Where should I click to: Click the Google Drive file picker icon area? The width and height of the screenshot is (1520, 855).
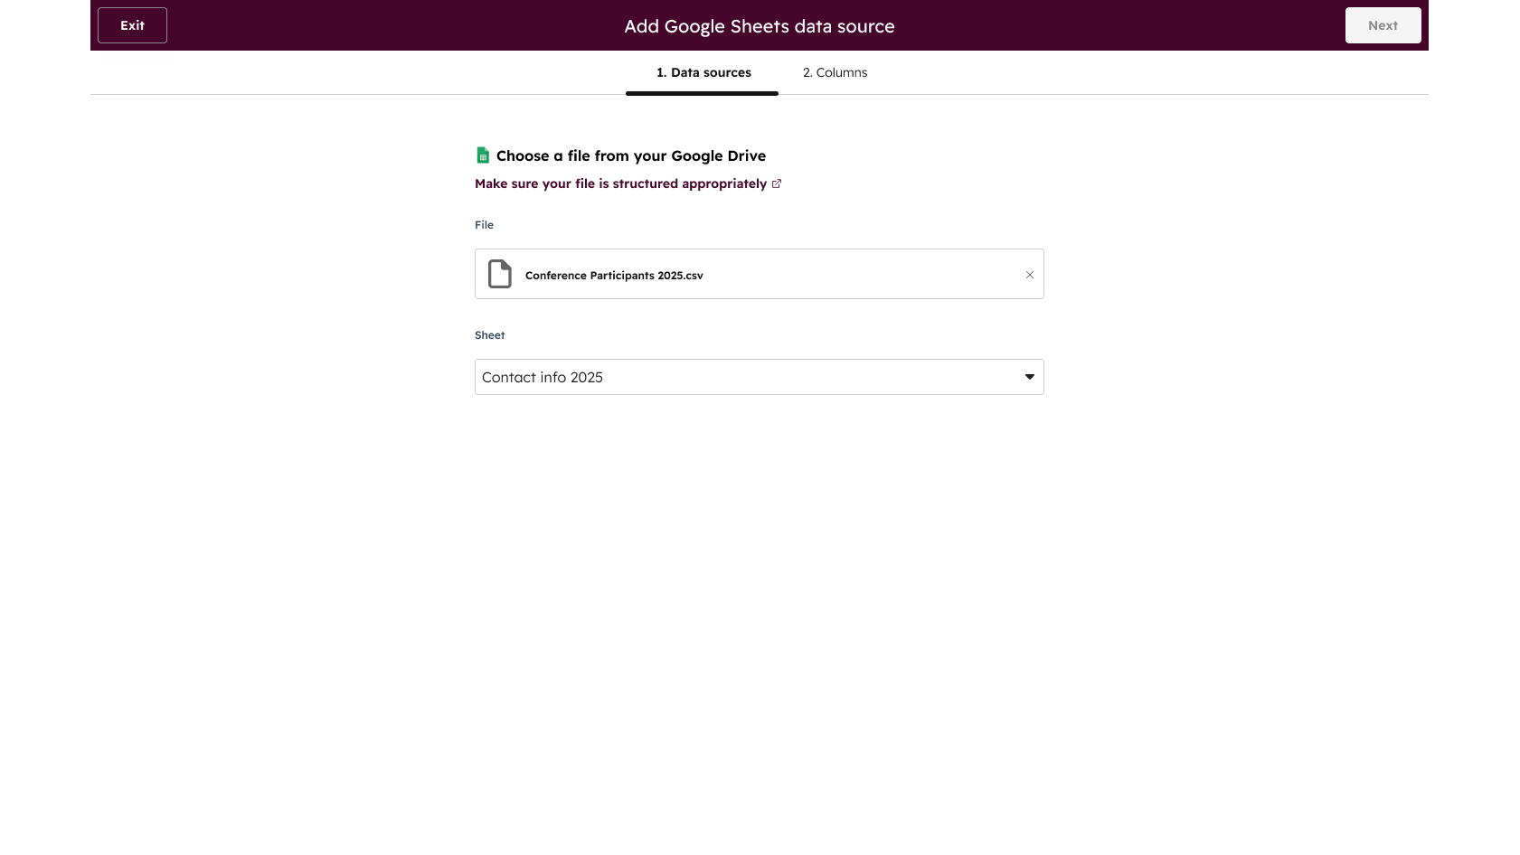pos(483,155)
